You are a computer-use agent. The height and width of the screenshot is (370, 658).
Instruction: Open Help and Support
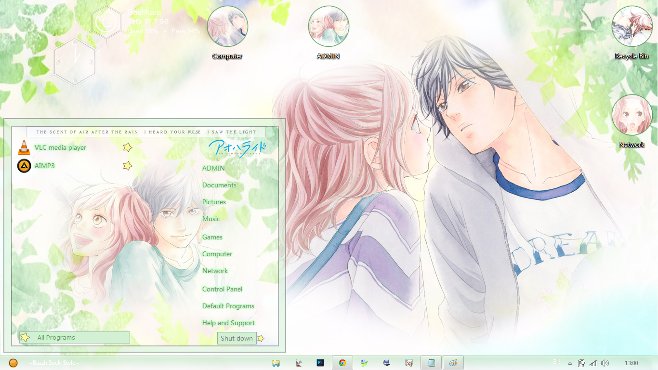(x=228, y=323)
